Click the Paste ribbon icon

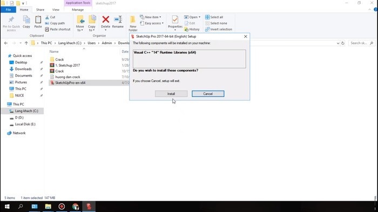click(38, 20)
